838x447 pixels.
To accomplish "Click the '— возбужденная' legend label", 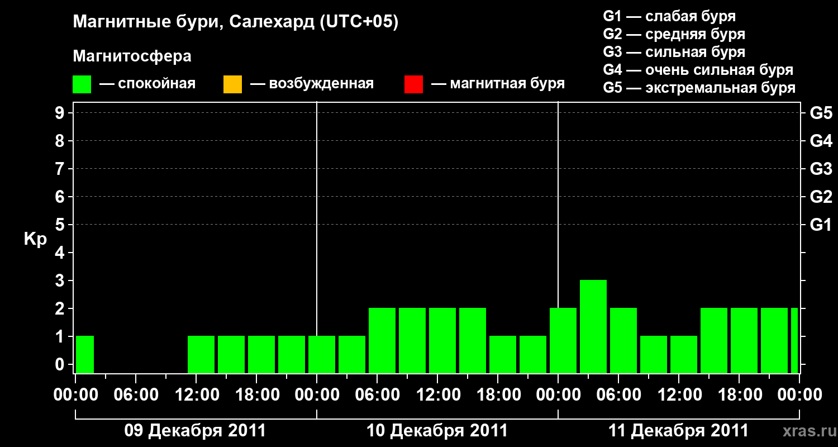I will (312, 84).
